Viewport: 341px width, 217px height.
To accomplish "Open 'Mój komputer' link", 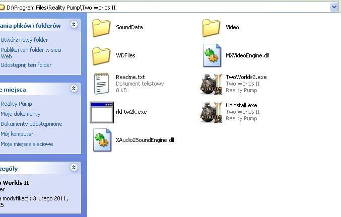I will pos(17,134).
